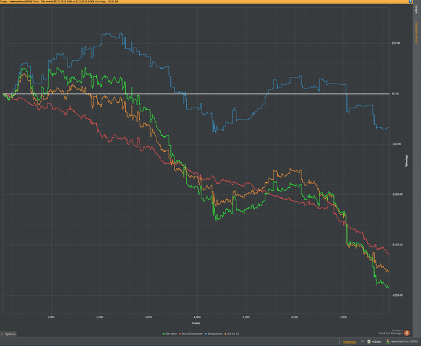
Task: Expand the Options panel
Action: pyautogui.click(x=8, y=334)
